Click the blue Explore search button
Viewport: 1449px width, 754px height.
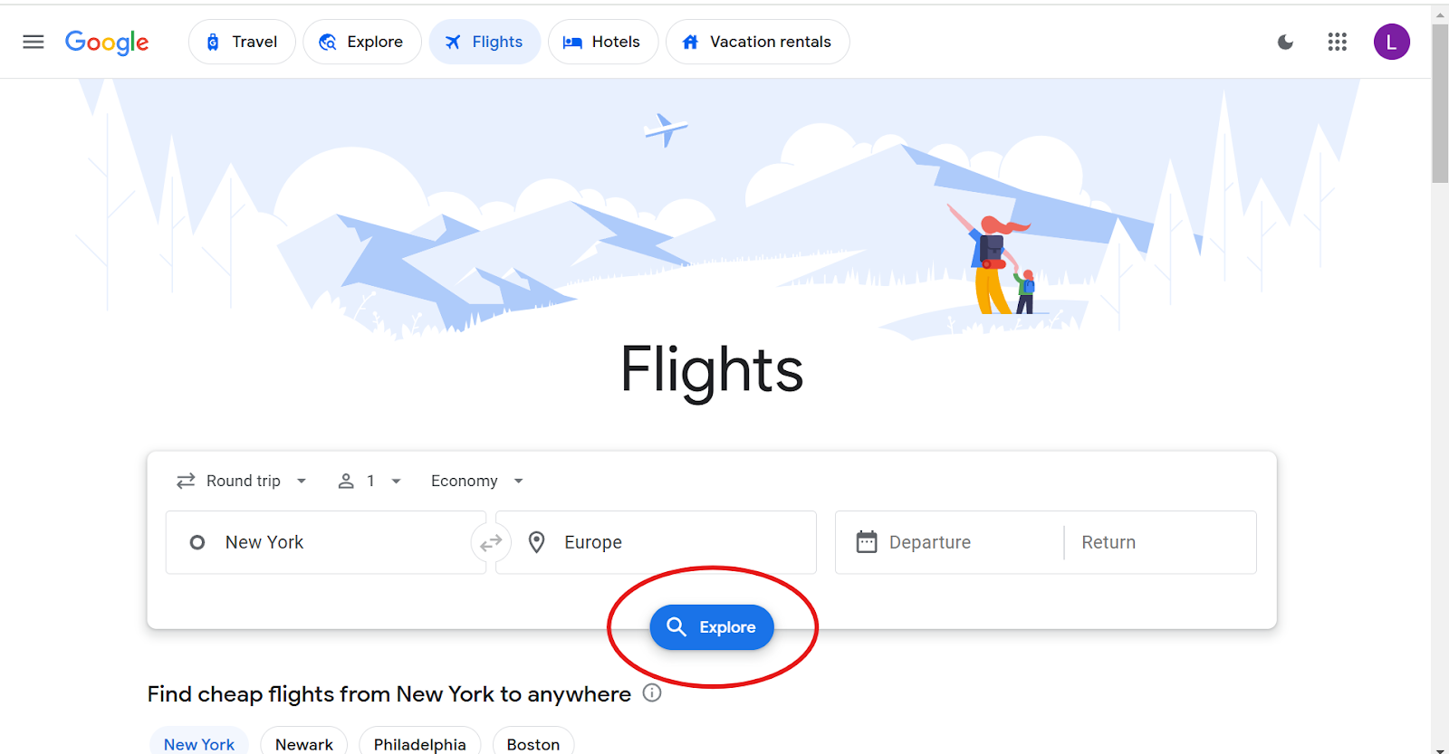pos(712,627)
